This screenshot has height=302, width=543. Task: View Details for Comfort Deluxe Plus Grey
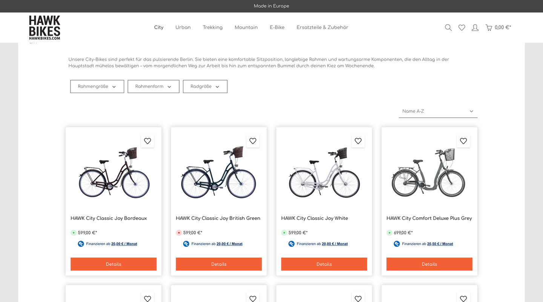point(429,264)
